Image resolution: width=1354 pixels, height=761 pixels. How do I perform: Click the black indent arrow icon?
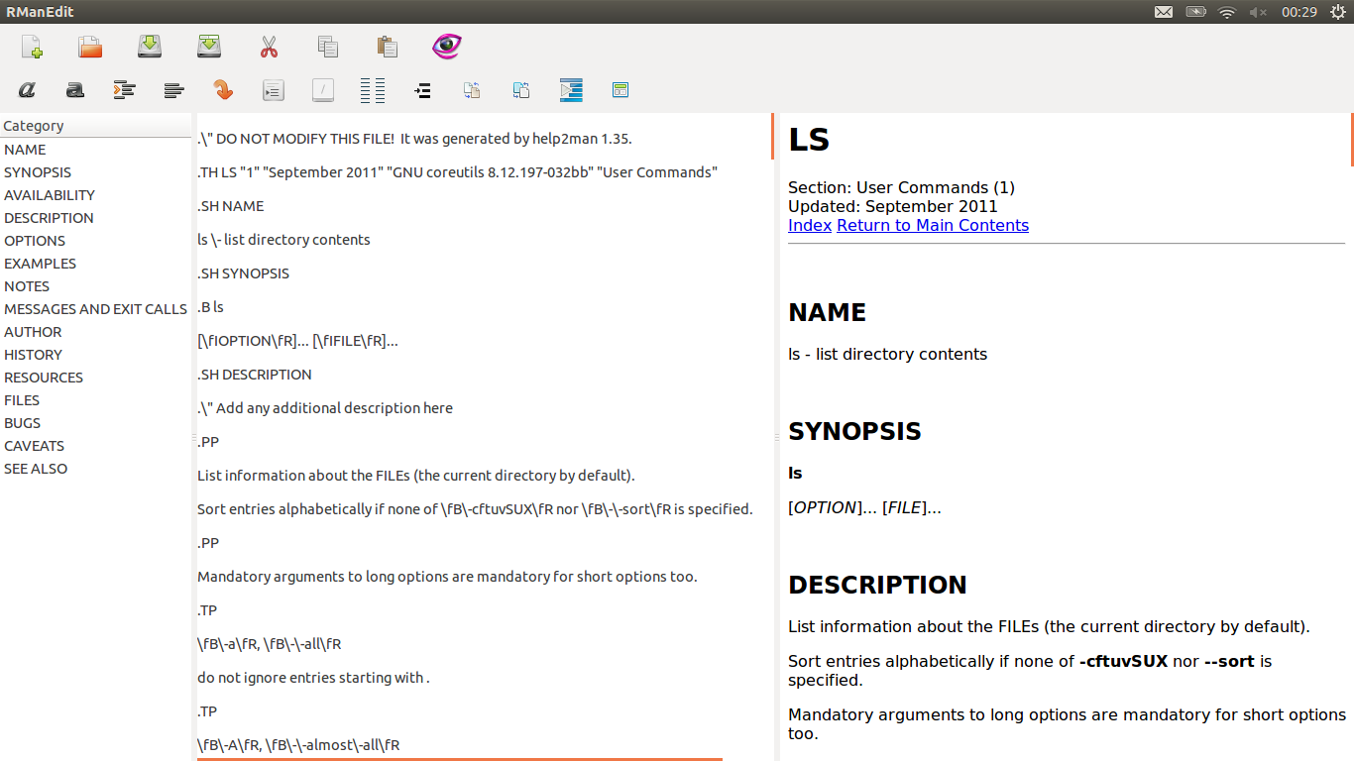(422, 90)
